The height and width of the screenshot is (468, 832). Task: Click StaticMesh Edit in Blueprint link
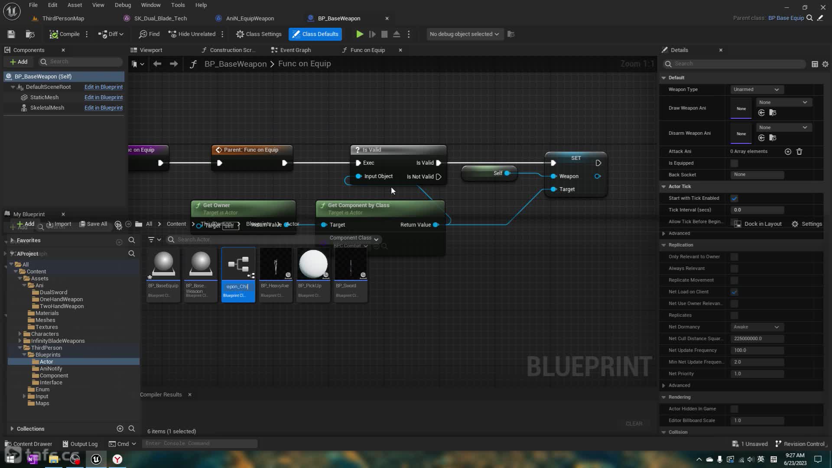[x=103, y=97]
